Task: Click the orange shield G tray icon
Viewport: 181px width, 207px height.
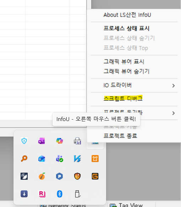Action: [77, 176]
